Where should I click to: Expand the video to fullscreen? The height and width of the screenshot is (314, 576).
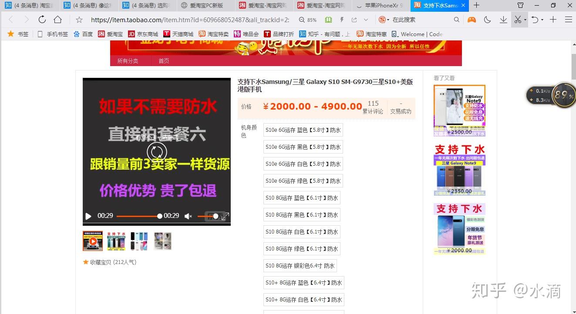225,216
